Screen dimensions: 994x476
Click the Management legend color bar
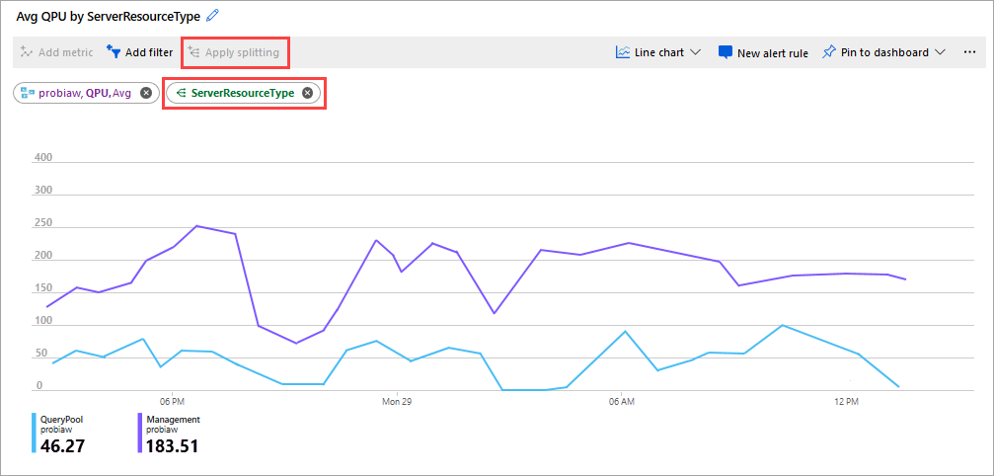coord(140,435)
